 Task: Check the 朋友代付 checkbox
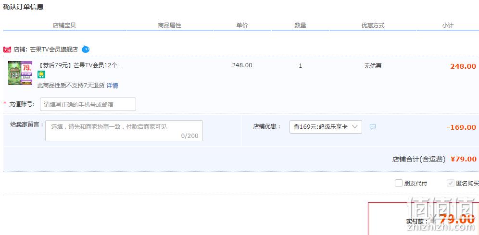click(x=398, y=183)
